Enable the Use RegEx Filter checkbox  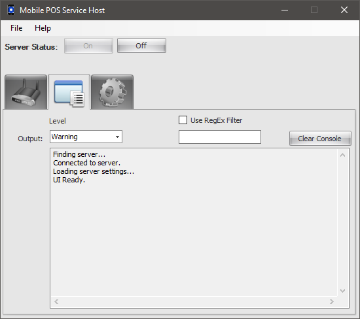click(183, 120)
